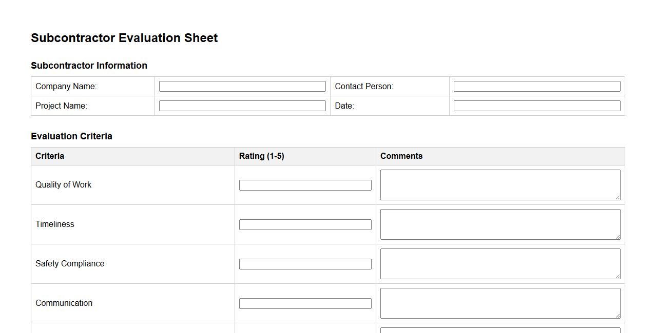Select the Communication rating input
This screenshot has width=656, height=333.
(305, 304)
